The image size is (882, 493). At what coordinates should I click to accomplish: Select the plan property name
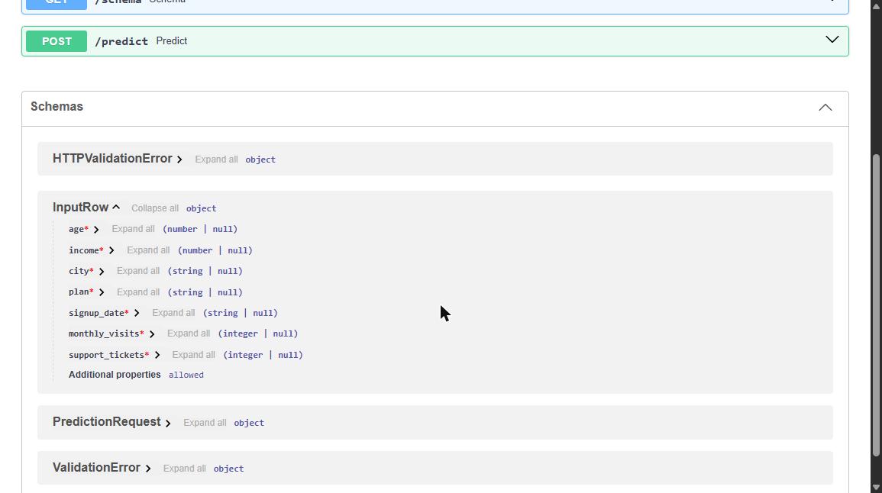pos(79,292)
